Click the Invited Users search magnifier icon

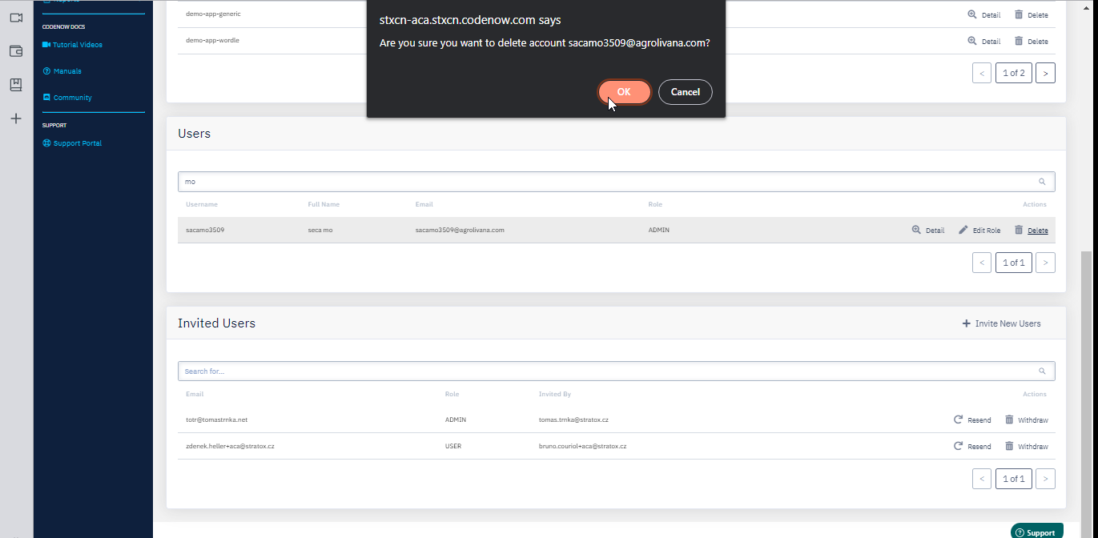pos(1042,371)
